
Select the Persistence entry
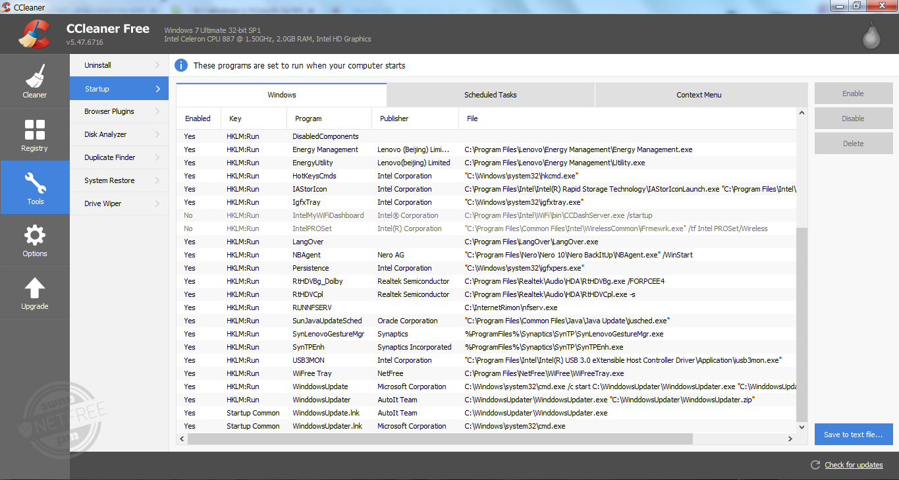(487, 268)
